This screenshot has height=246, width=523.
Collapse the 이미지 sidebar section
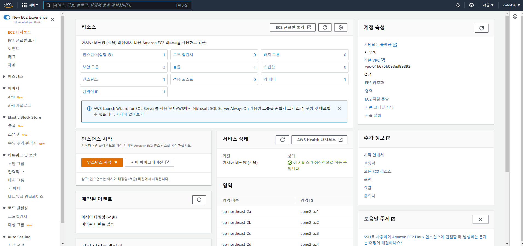pyautogui.click(x=4, y=88)
